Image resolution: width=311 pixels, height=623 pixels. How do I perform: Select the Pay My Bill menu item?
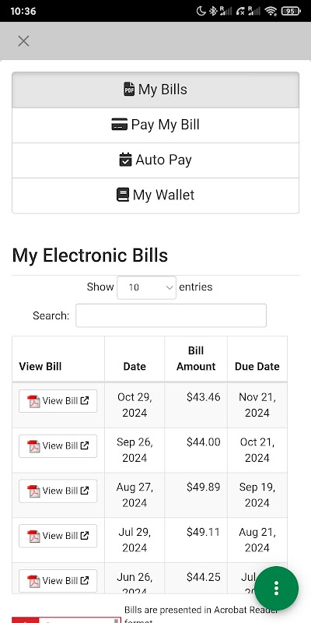(155, 125)
